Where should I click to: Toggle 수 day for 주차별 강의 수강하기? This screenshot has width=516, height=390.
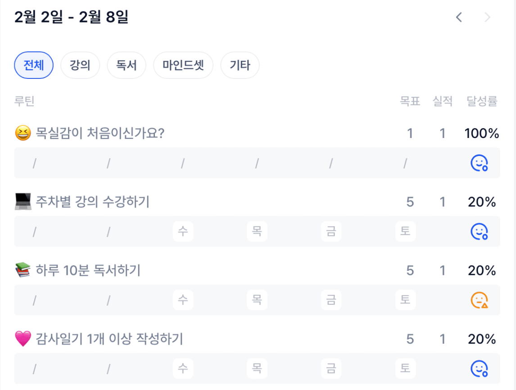(x=183, y=232)
